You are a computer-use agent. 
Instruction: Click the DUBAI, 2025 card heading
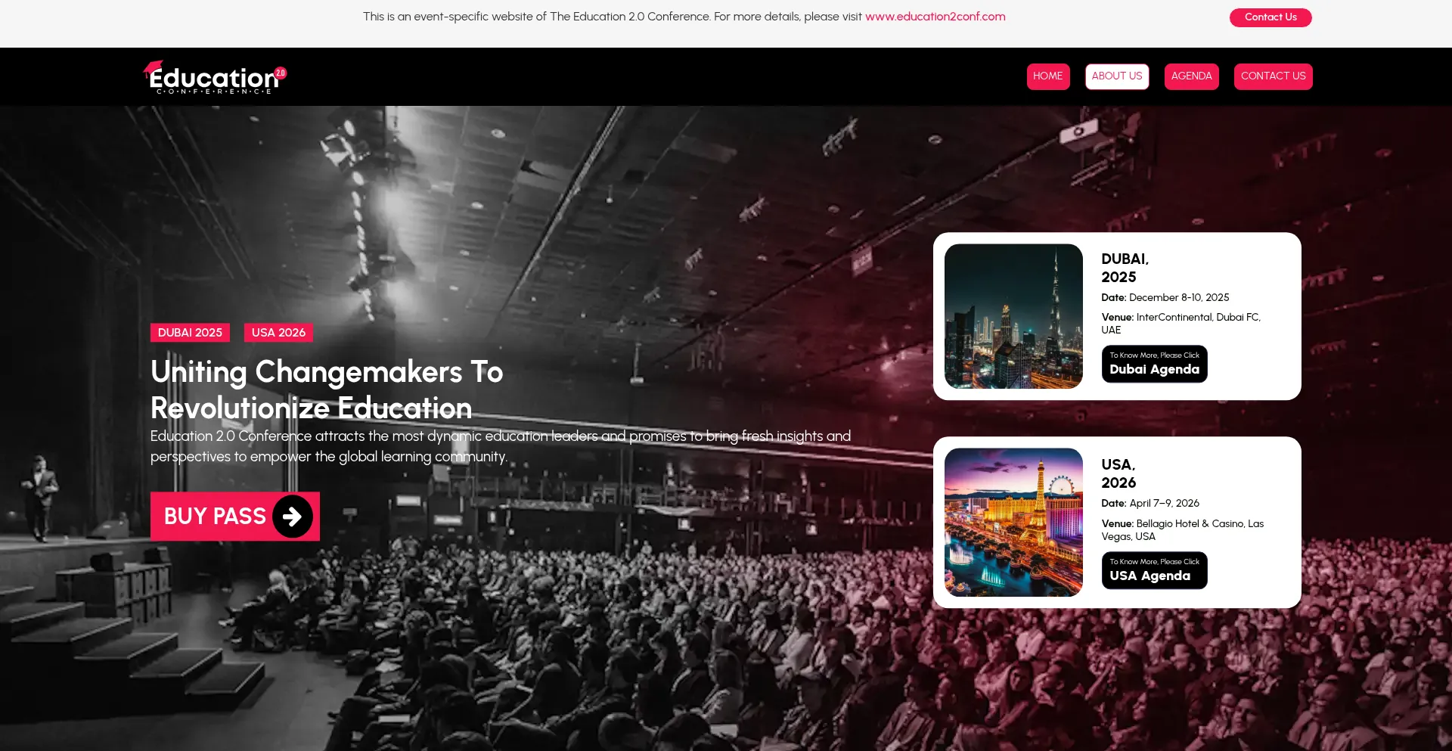tap(1125, 268)
